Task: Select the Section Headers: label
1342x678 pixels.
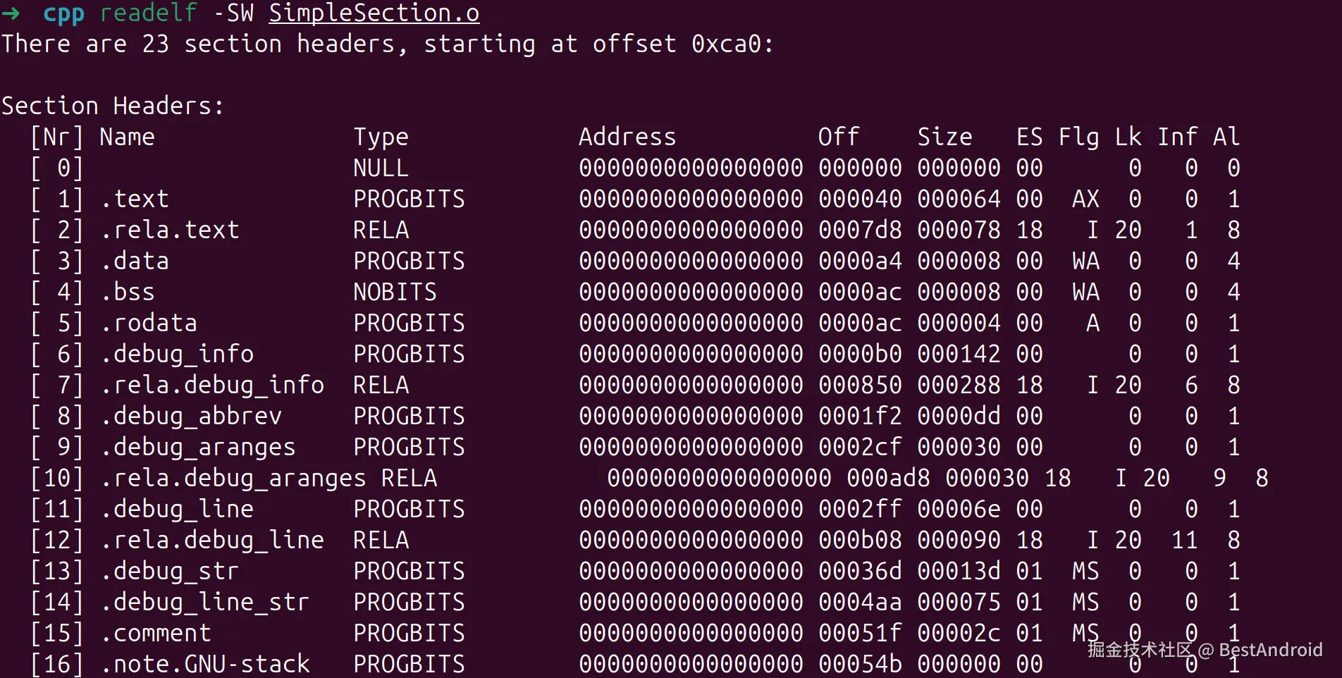Action: pyautogui.click(x=113, y=106)
